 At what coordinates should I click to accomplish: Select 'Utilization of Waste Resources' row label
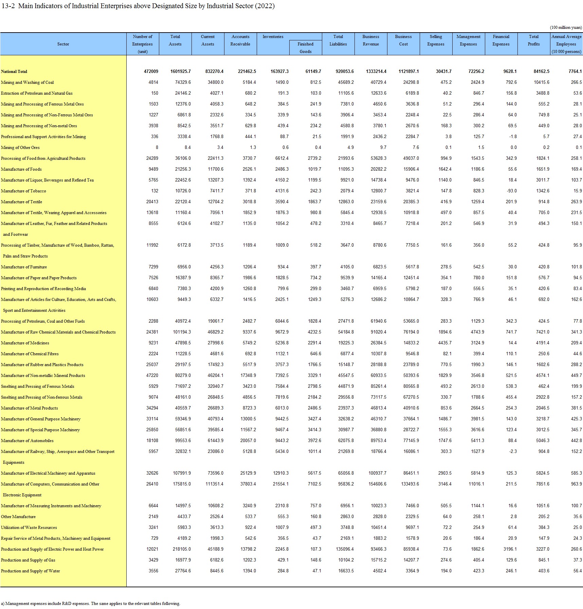point(29,528)
